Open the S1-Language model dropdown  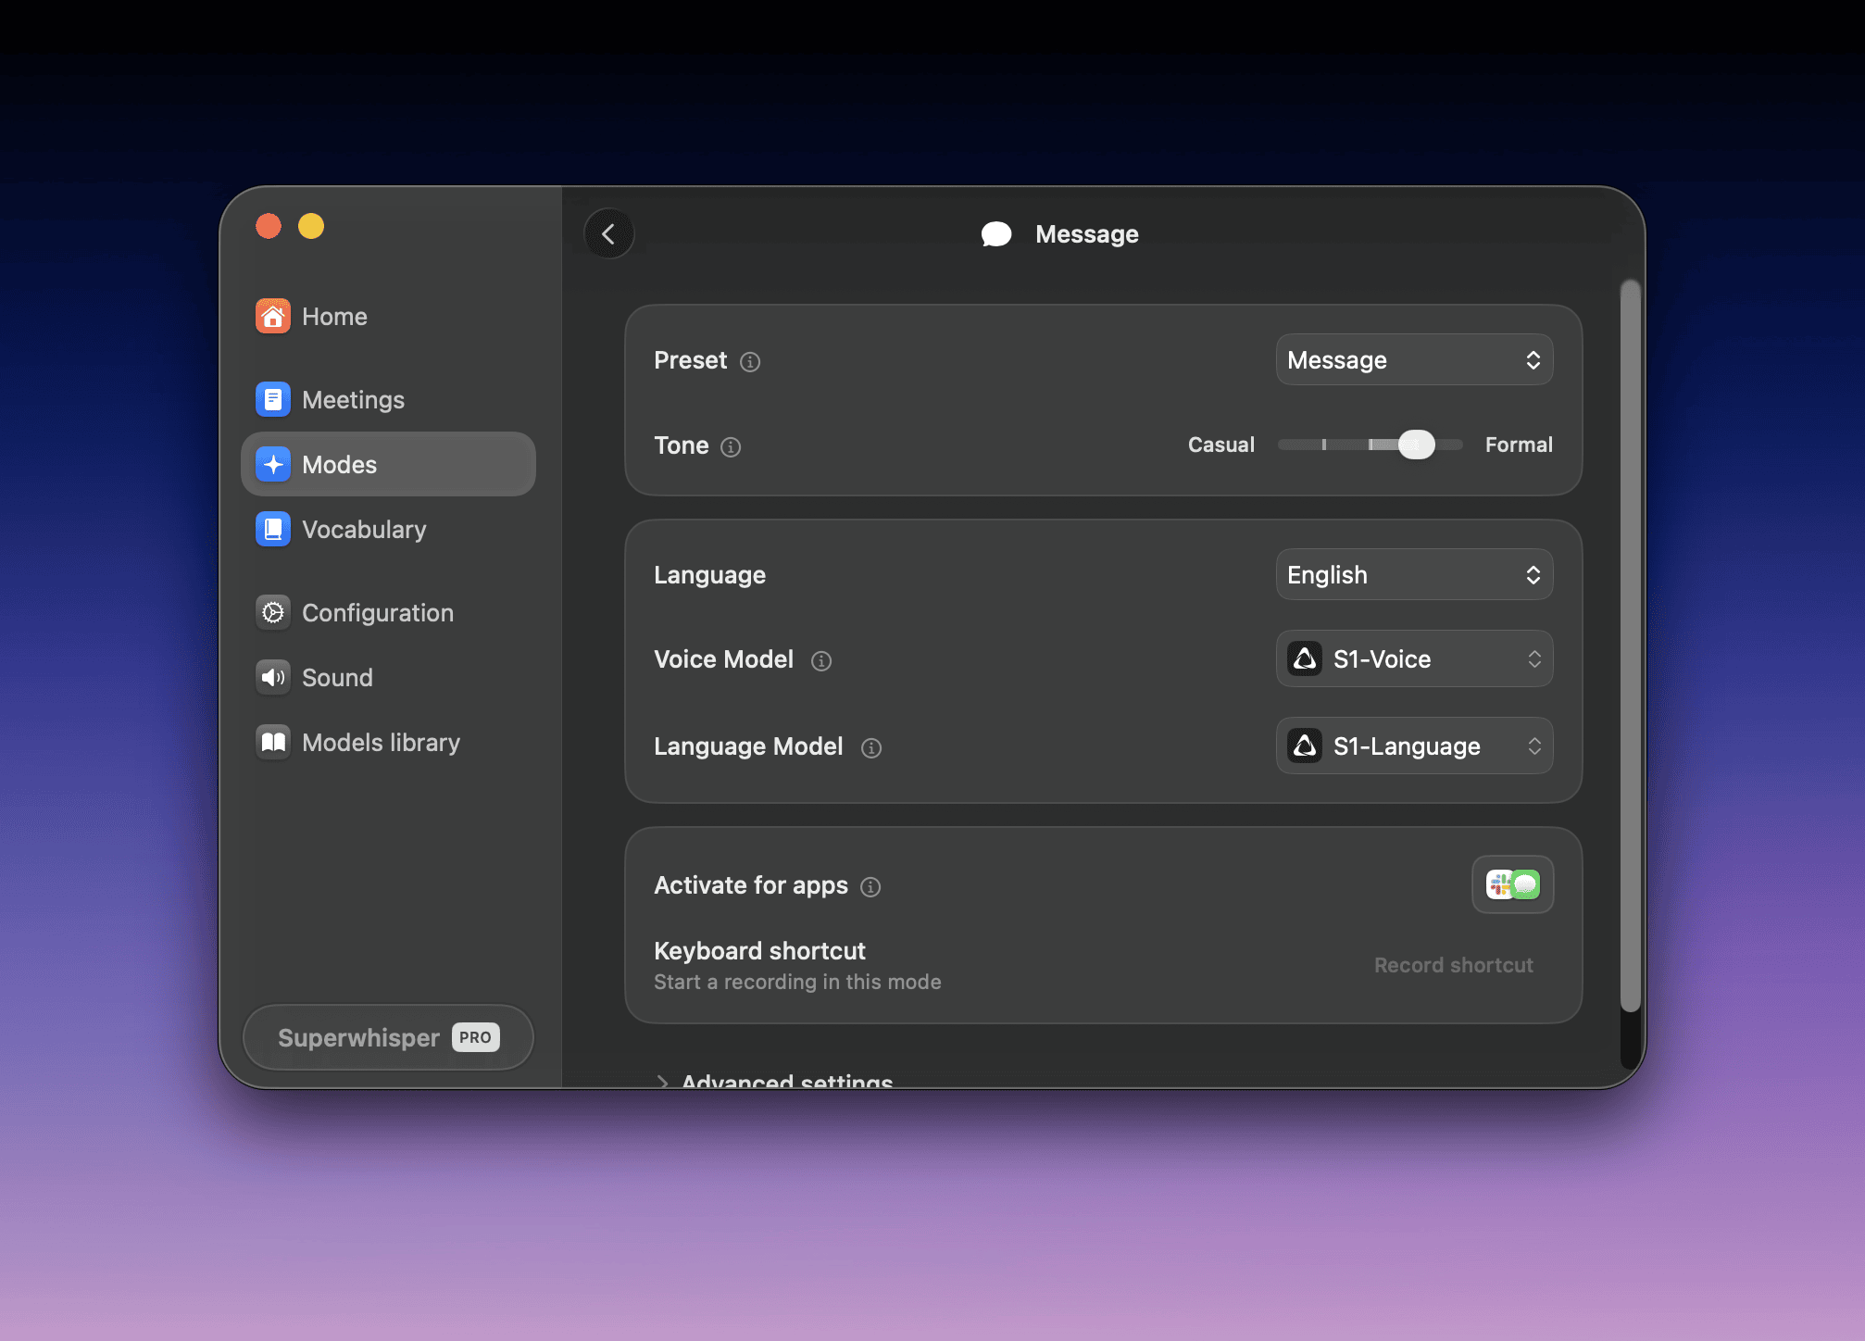(1414, 746)
